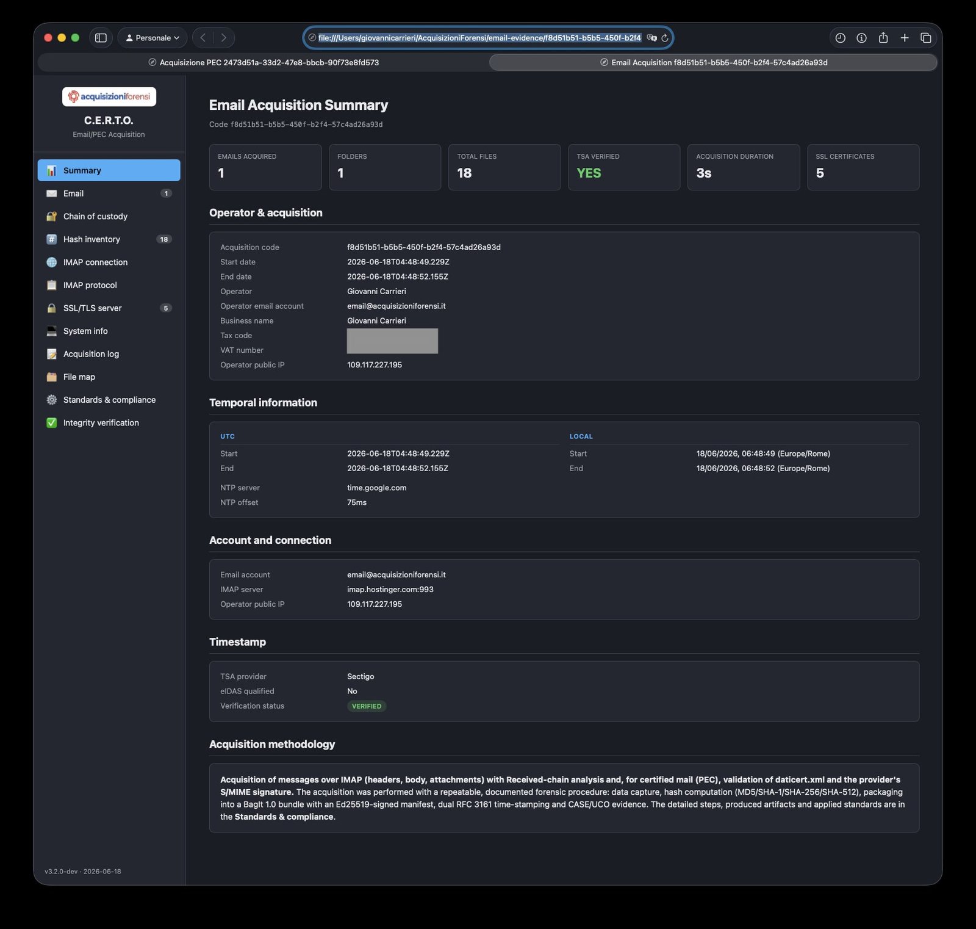Open the Summary sidebar item
Viewport: 976px width, 929px height.
(x=109, y=170)
